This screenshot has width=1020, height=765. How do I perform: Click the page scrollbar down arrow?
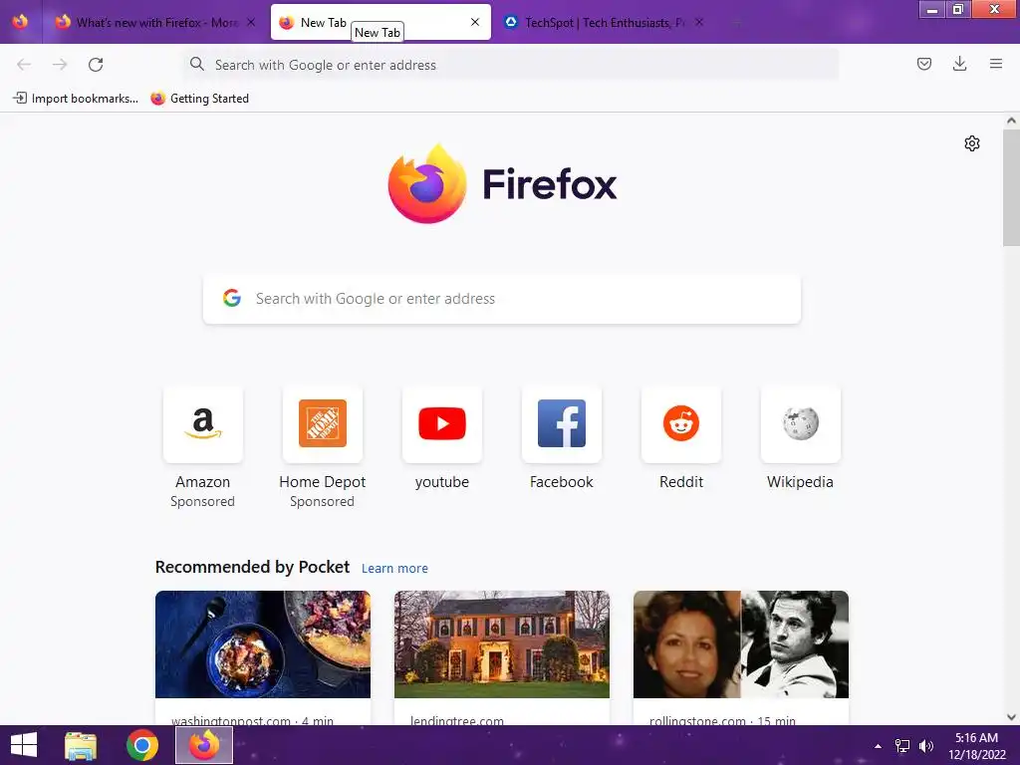(x=1011, y=717)
